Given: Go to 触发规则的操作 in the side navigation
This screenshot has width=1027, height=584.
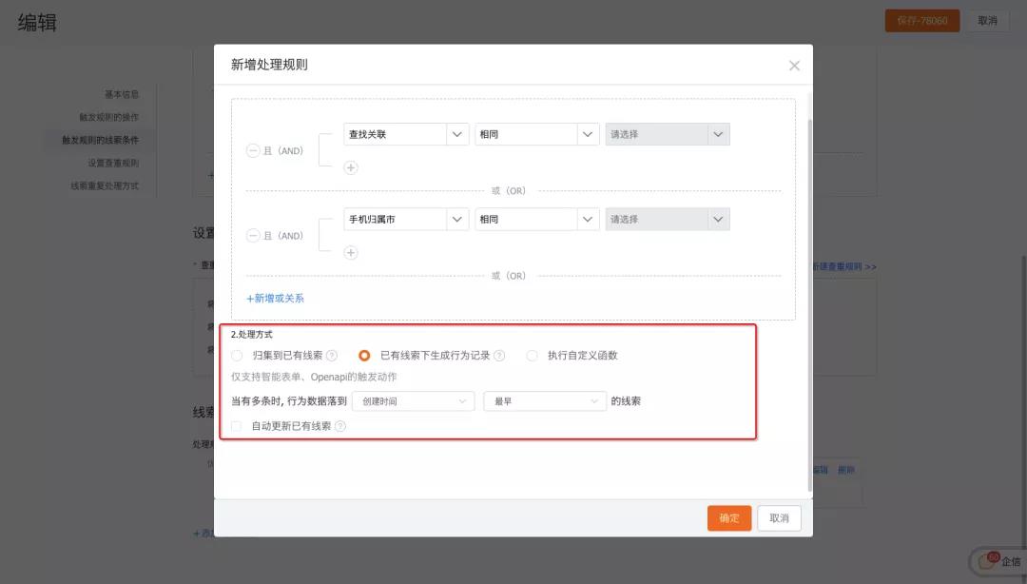Looking at the screenshot, I should [108, 117].
